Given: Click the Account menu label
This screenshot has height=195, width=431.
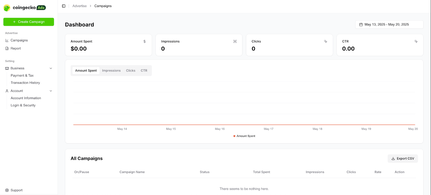Looking at the screenshot, I should [x=17, y=91].
